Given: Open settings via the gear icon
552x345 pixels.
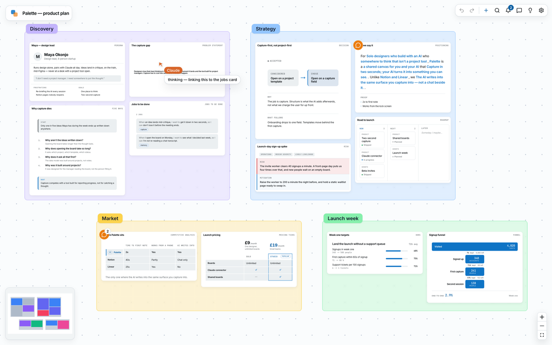Looking at the screenshot, I should [541, 10].
